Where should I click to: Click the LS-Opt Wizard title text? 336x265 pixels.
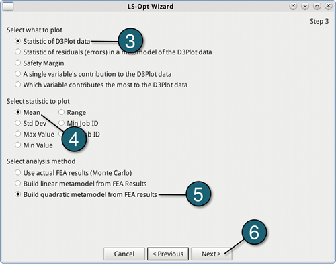point(151,7)
